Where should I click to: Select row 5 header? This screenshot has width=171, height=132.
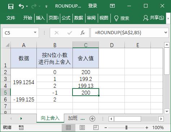coord(5,92)
